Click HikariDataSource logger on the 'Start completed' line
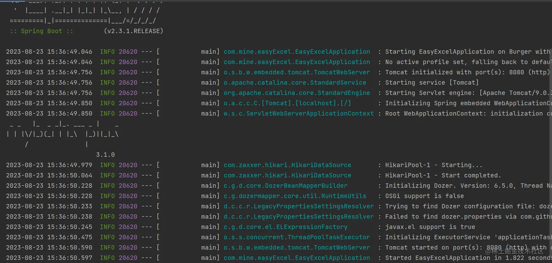552x263 pixels. pyautogui.click(x=287, y=175)
